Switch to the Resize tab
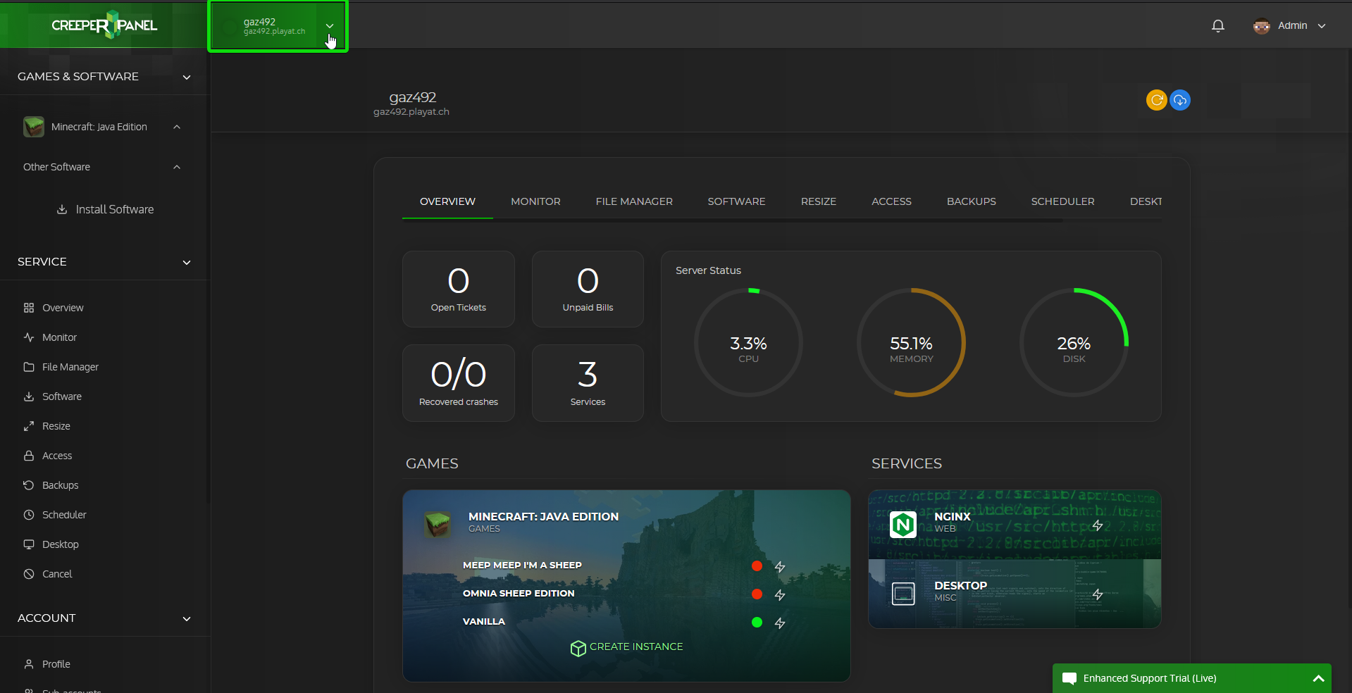Screen dimensions: 1352x693 819,201
